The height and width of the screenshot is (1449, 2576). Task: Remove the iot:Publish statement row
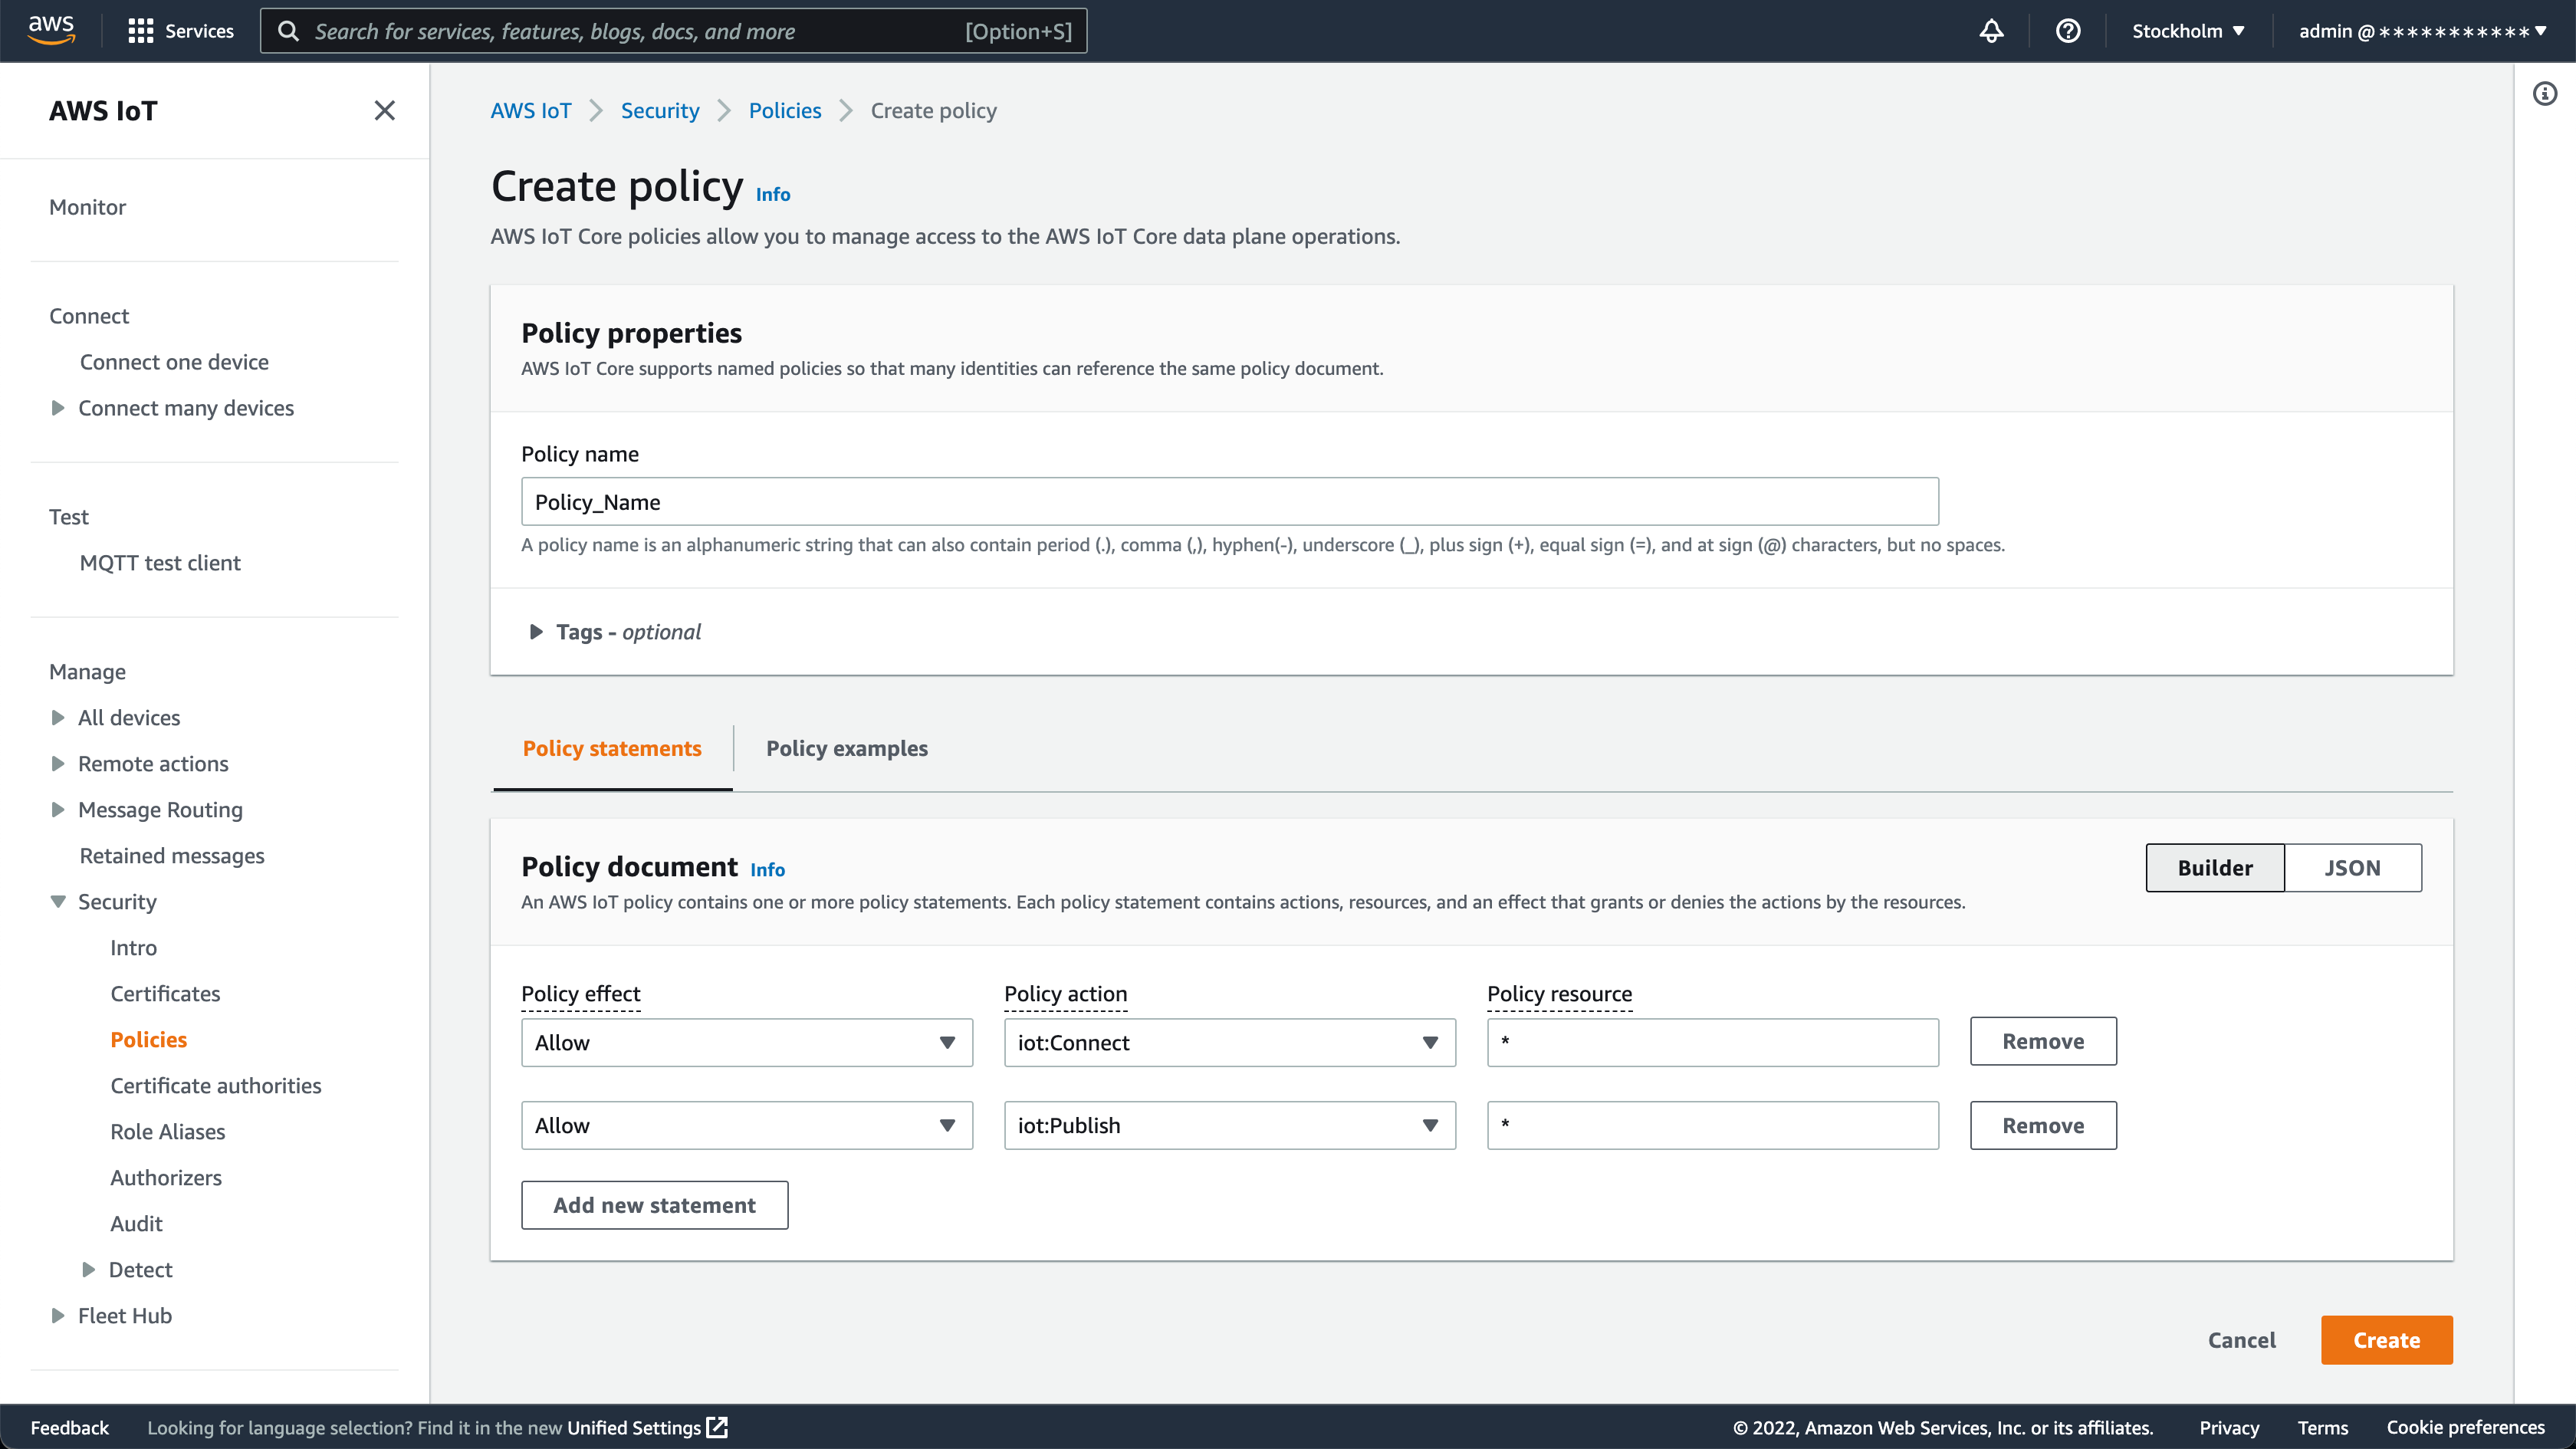click(2042, 1125)
